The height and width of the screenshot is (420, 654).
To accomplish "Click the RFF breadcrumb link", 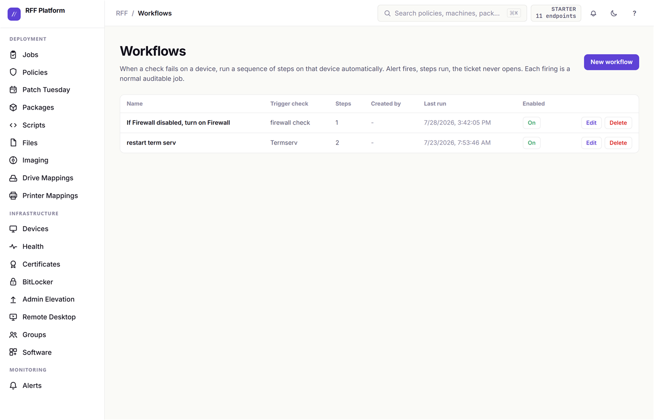I will pyautogui.click(x=122, y=14).
